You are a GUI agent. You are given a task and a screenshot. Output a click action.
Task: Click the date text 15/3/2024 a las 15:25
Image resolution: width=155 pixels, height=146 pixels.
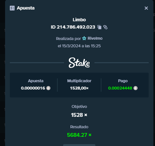pyautogui.click(x=81, y=46)
